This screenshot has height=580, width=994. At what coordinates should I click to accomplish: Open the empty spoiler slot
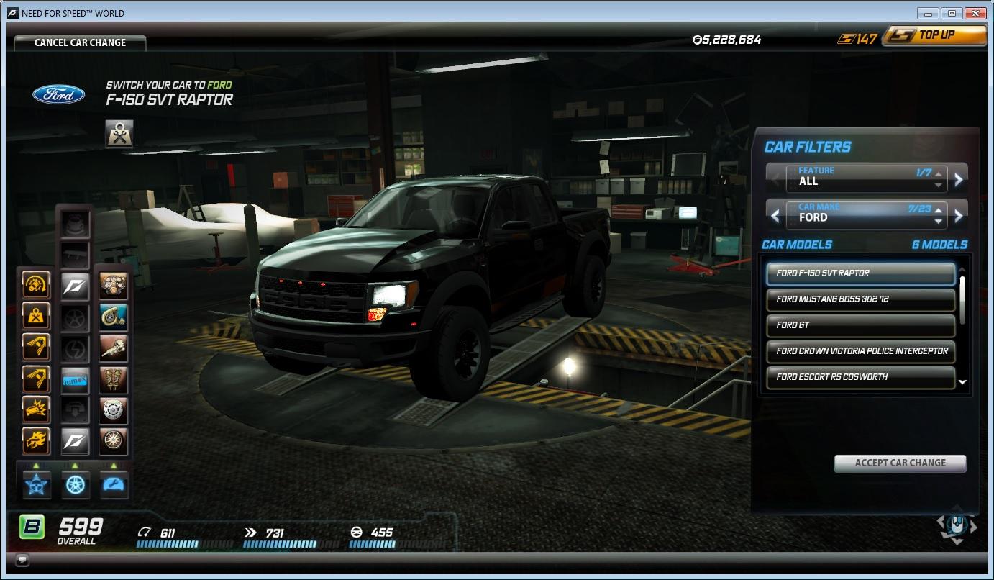75,255
